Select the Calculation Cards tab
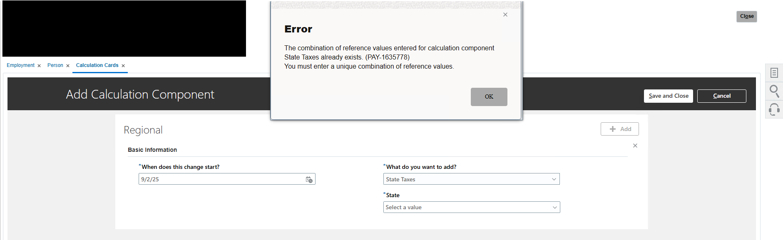 click(97, 65)
